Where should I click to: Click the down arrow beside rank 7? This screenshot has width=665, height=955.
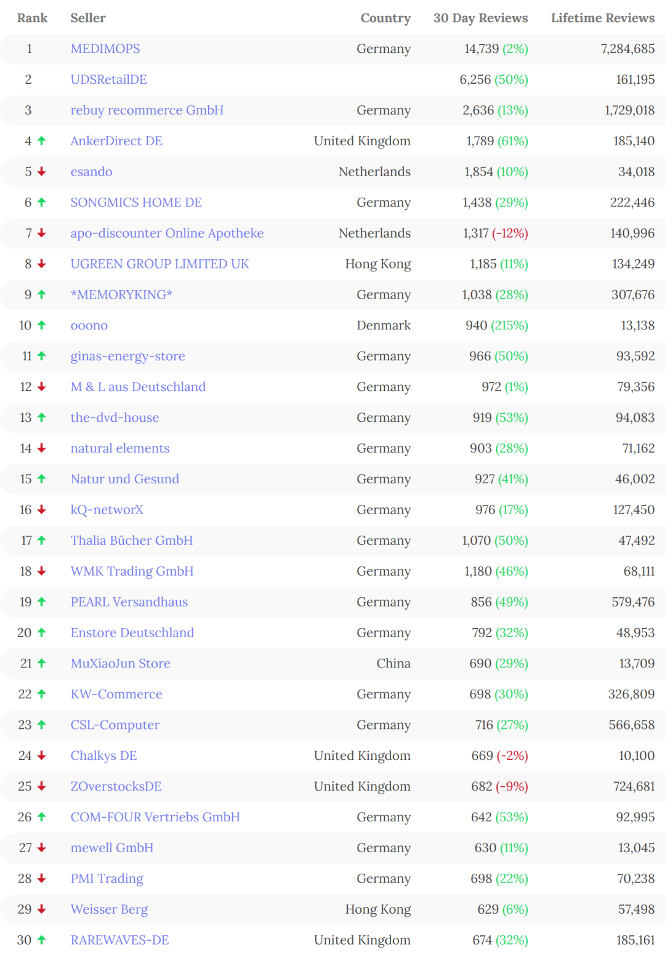pos(42,233)
